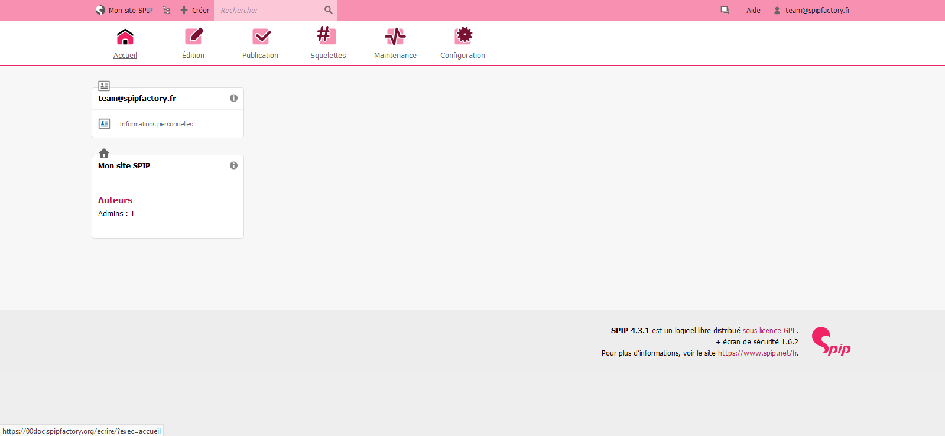Image resolution: width=945 pixels, height=436 pixels.
Task: Click the Admins : 1 text
Action: (x=116, y=214)
